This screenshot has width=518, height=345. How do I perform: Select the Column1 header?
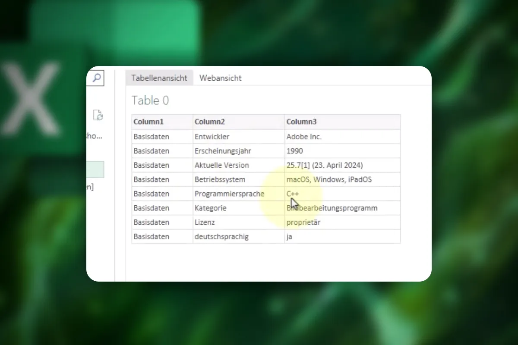click(x=162, y=122)
